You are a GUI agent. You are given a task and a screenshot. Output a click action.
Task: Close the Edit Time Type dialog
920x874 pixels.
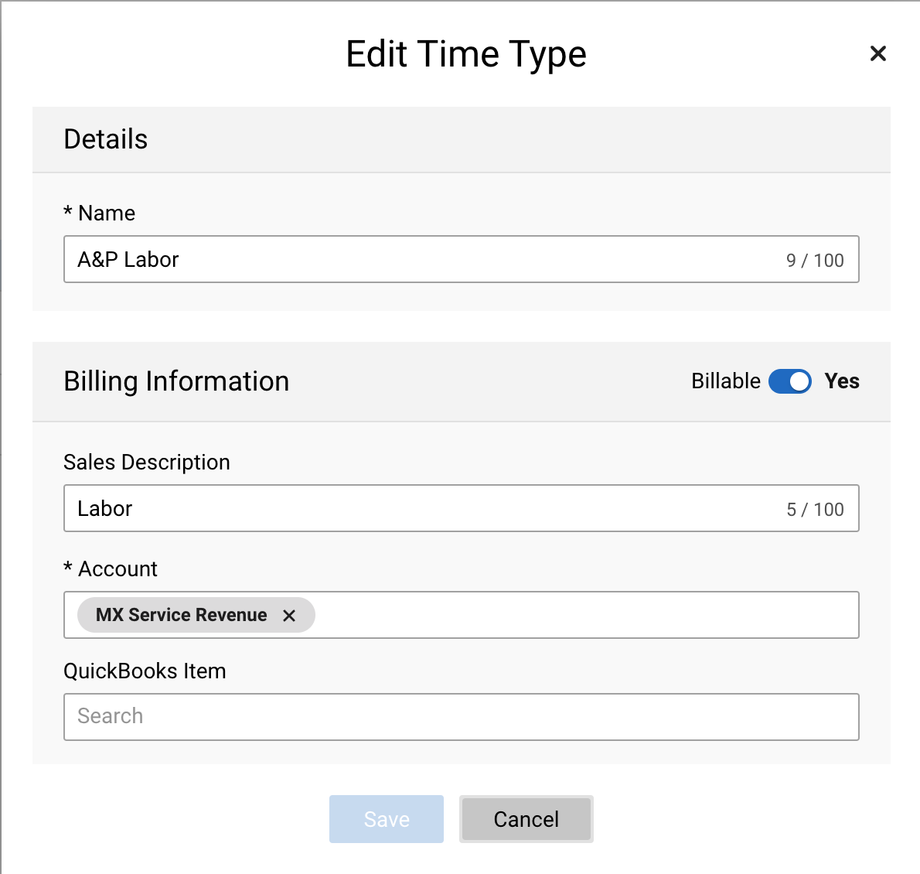[x=877, y=53]
